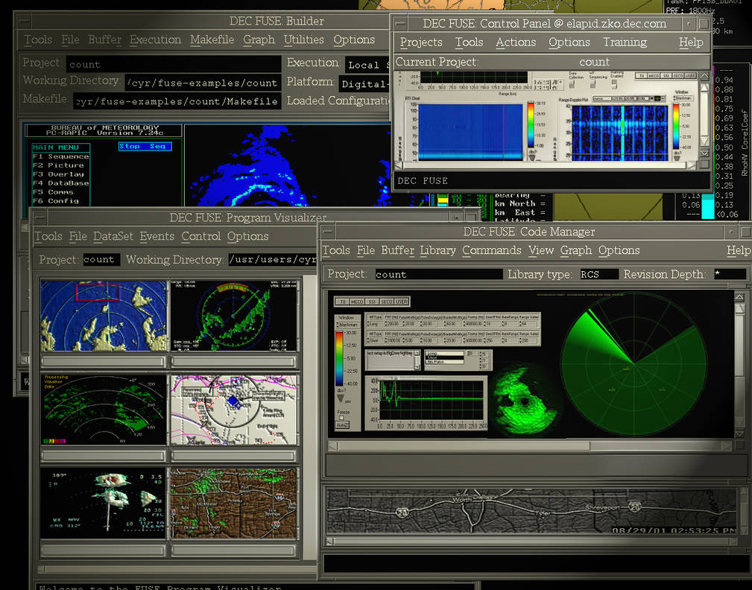Viewport: 752px width, 590px height.
Task: Toggle the Blanking Enabled switch
Action: pos(614,84)
